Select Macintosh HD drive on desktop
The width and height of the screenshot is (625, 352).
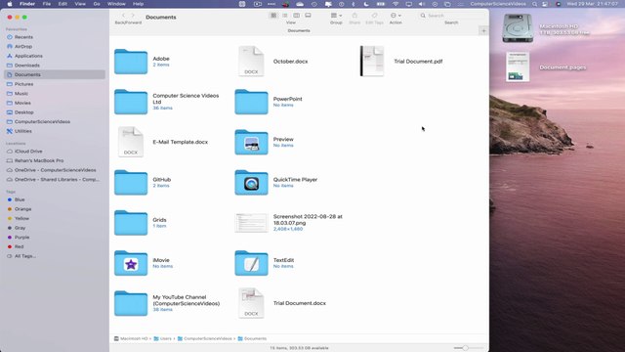(x=518, y=28)
